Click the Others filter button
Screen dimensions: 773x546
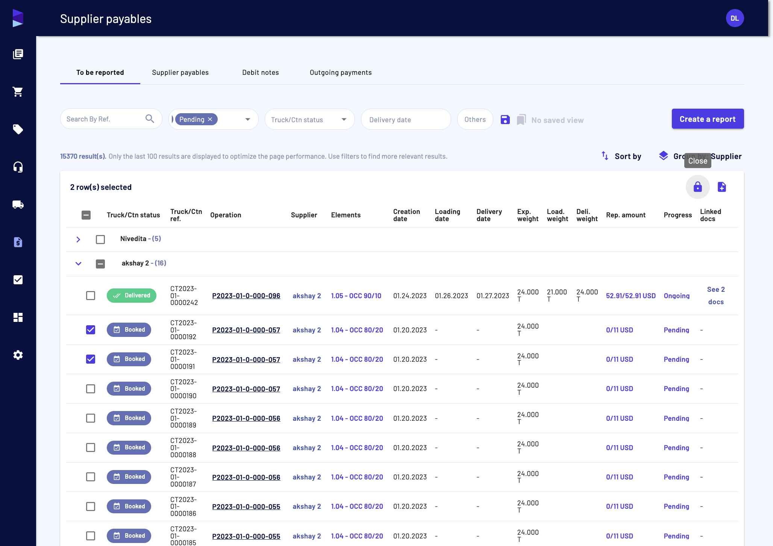(475, 119)
